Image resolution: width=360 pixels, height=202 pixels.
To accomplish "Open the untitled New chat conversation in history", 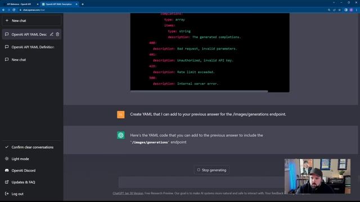I will click(x=31, y=59).
